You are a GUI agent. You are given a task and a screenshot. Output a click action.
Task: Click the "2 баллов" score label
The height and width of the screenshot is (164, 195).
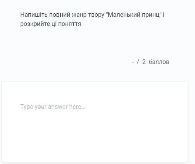[x=156, y=62]
